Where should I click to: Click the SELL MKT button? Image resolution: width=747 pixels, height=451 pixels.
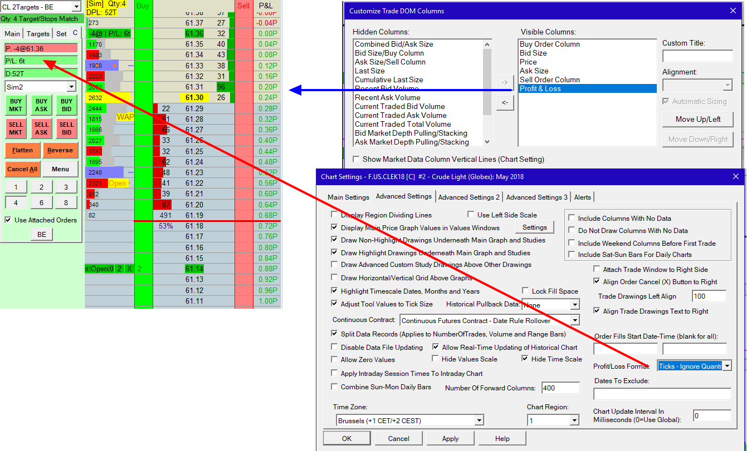pyautogui.click(x=16, y=128)
